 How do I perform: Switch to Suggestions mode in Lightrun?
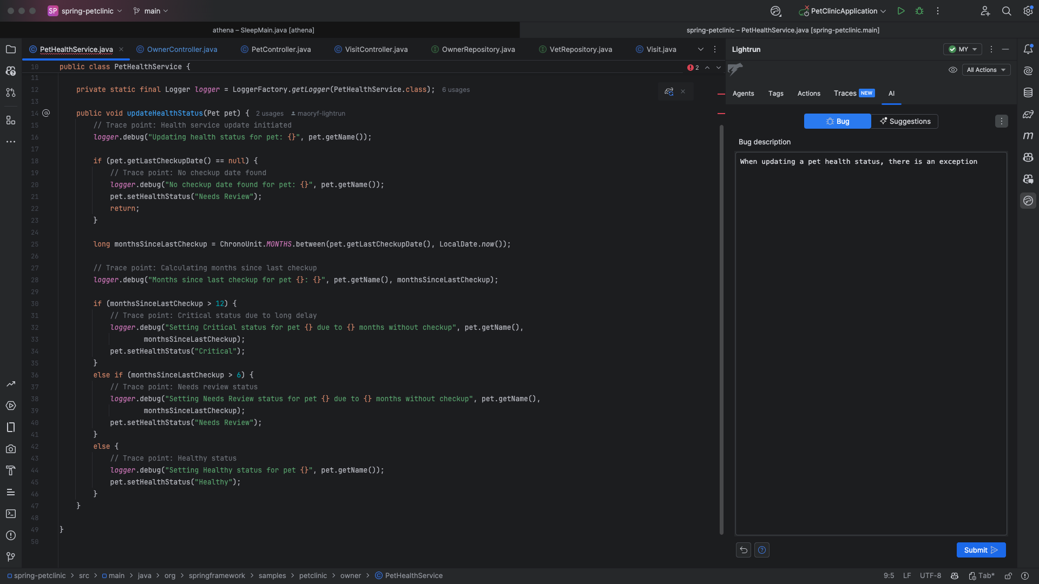coord(904,121)
